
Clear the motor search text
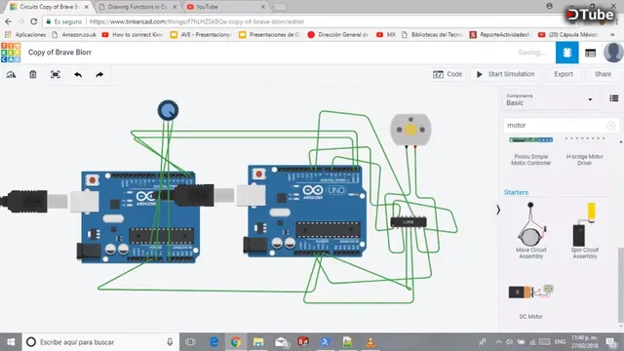click(x=611, y=126)
